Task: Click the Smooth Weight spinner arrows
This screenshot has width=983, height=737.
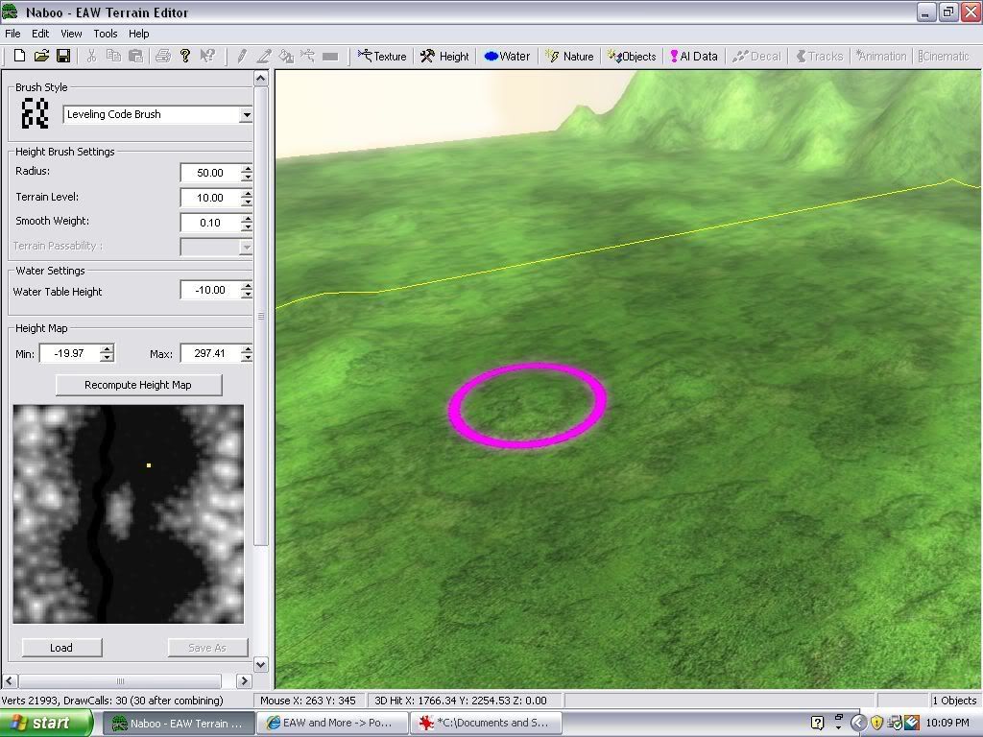Action: tap(247, 223)
